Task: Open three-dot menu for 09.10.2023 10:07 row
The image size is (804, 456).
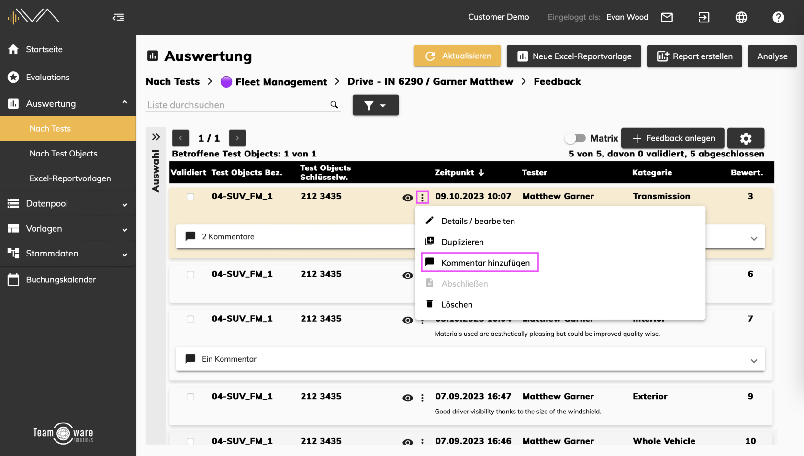Action: click(x=422, y=197)
